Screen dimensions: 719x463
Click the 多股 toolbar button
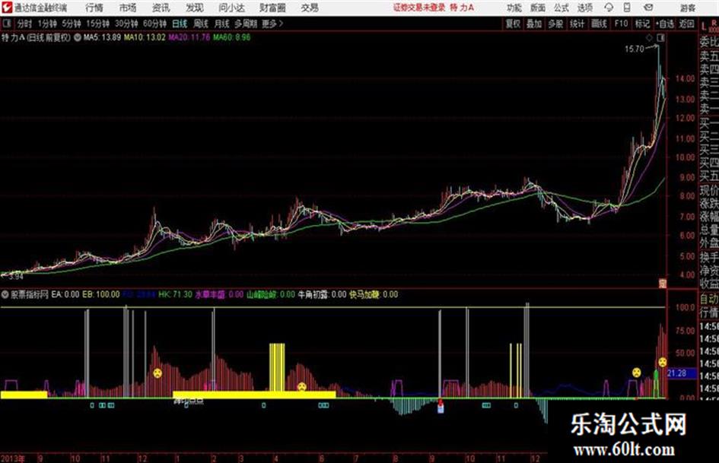pyautogui.click(x=555, y=24)
